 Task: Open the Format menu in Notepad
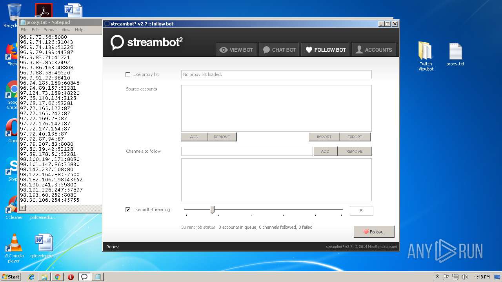tap(50, 30)
